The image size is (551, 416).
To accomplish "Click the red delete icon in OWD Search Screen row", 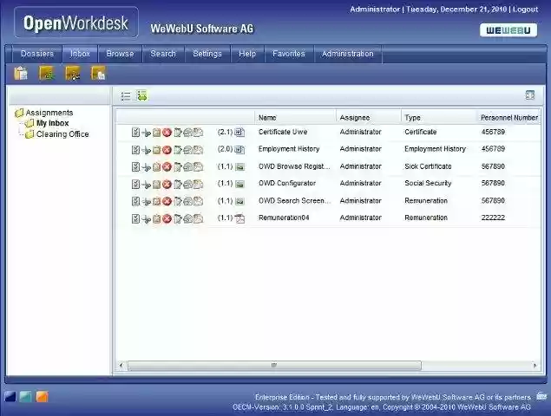I will (x=167, y=201).
